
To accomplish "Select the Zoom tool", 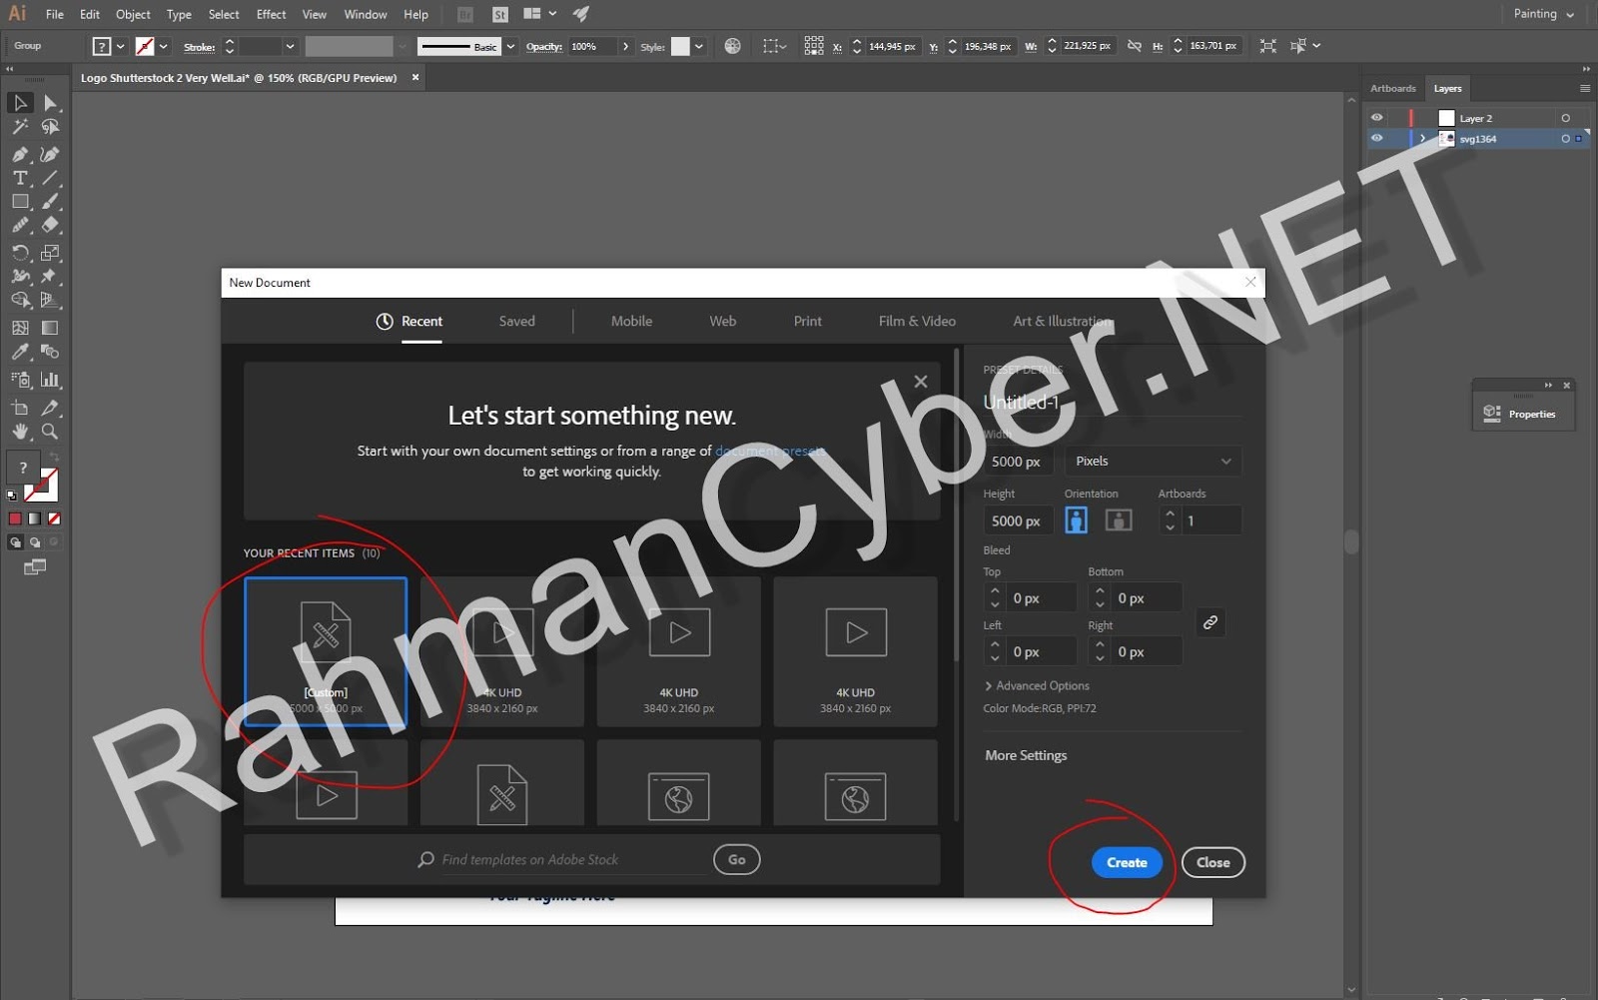I will [x=52, y=433].
